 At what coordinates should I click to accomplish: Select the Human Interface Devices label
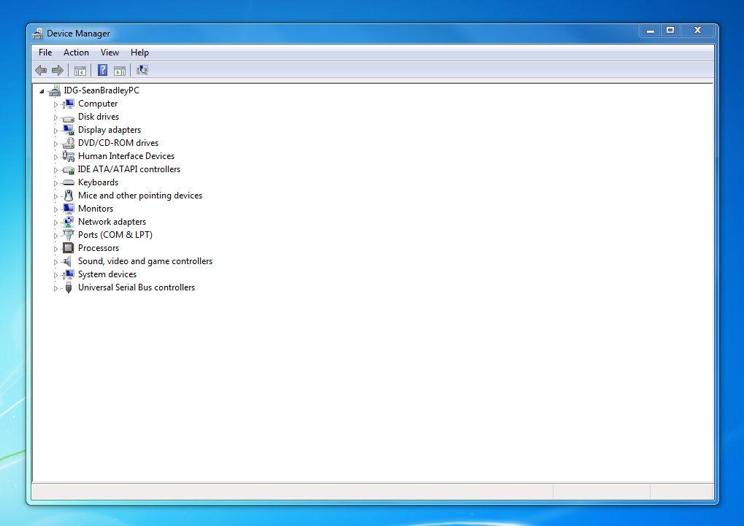[x=126, y=156]
